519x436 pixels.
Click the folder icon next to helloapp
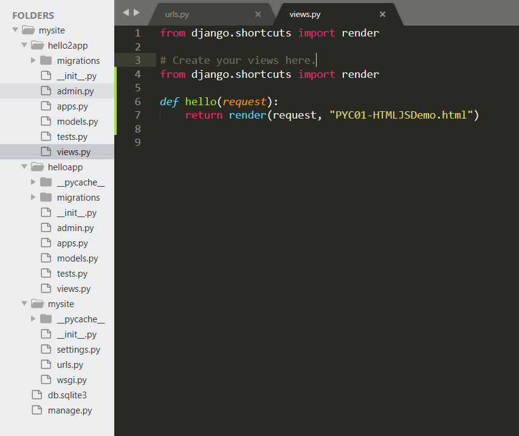(x=37, y=167)
